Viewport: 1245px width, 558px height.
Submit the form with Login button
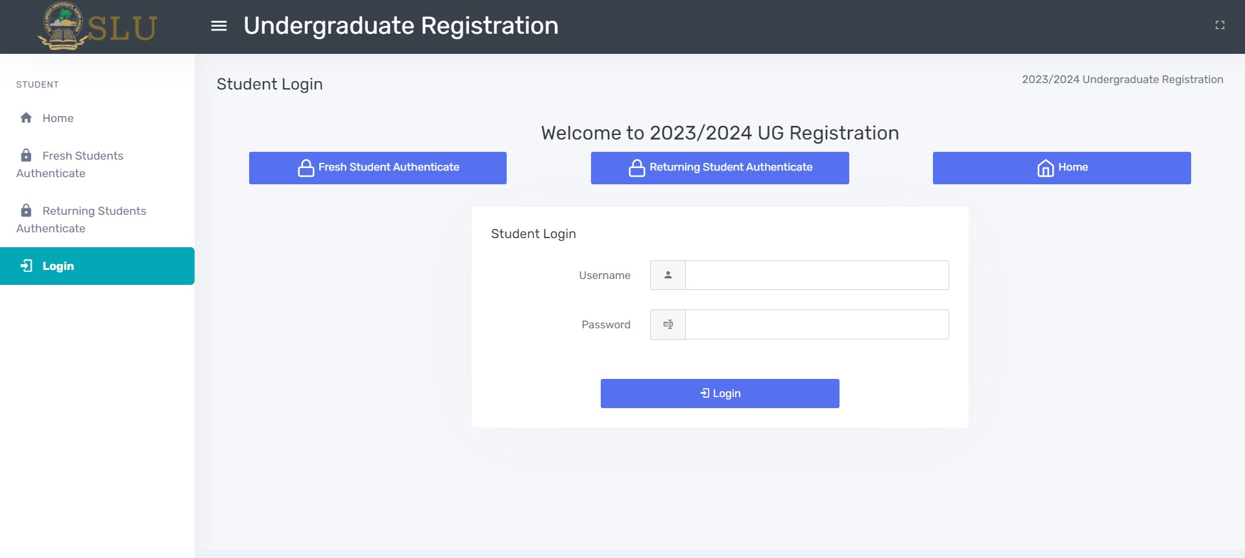click(719, 393)
